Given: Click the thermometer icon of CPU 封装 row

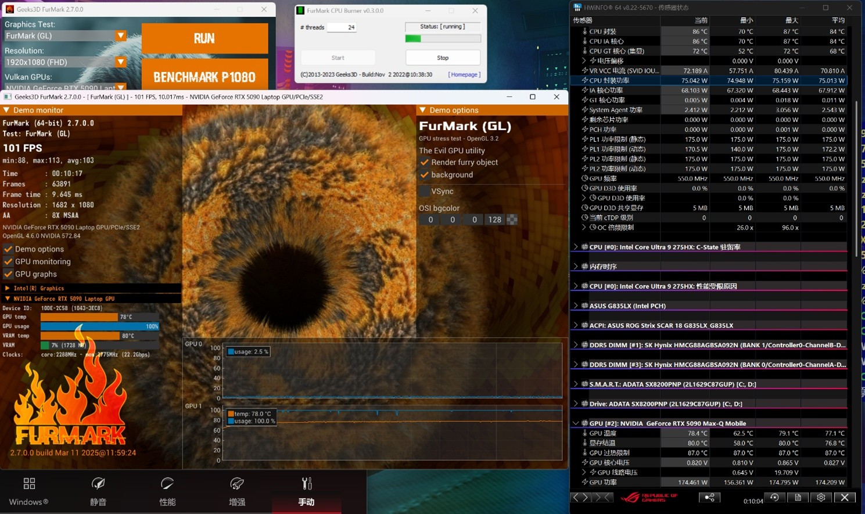Looking at the screenshot, I should pyautogui.click(x=584, y=31).
